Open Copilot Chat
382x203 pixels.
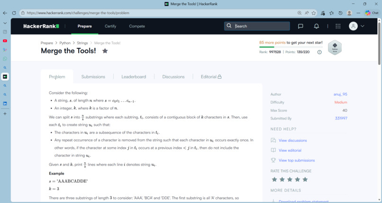372,13
